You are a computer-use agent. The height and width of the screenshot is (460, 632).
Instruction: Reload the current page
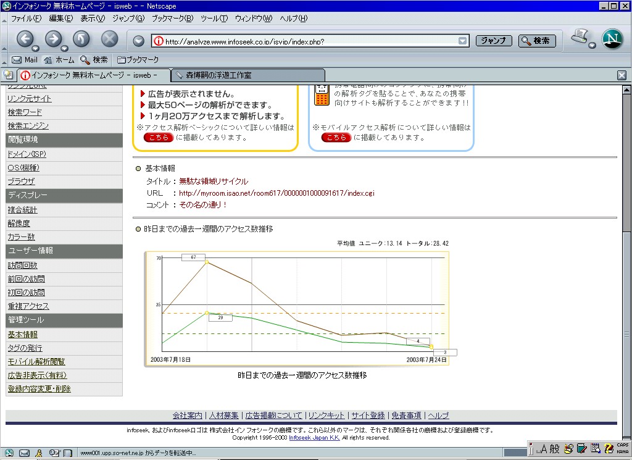[x=81, y=40]
